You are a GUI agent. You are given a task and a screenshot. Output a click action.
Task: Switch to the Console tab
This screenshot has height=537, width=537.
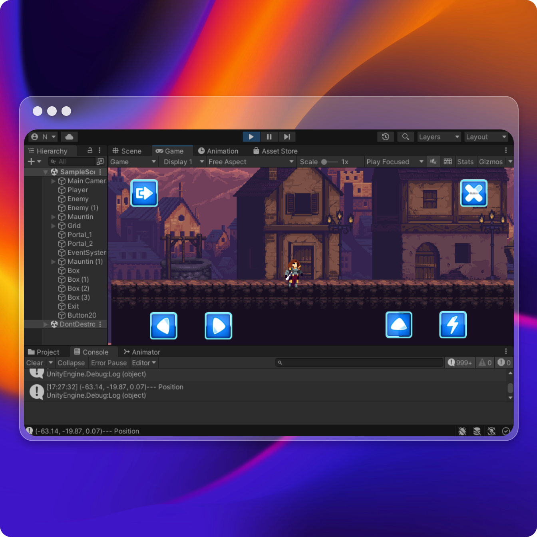coord(91,352)
